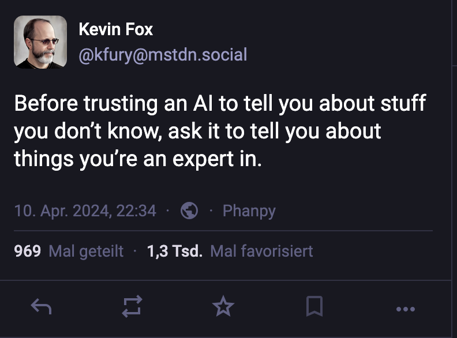The image size is (457, 338).
Task: Click the Kevin Fox display name
Action: 115,29
